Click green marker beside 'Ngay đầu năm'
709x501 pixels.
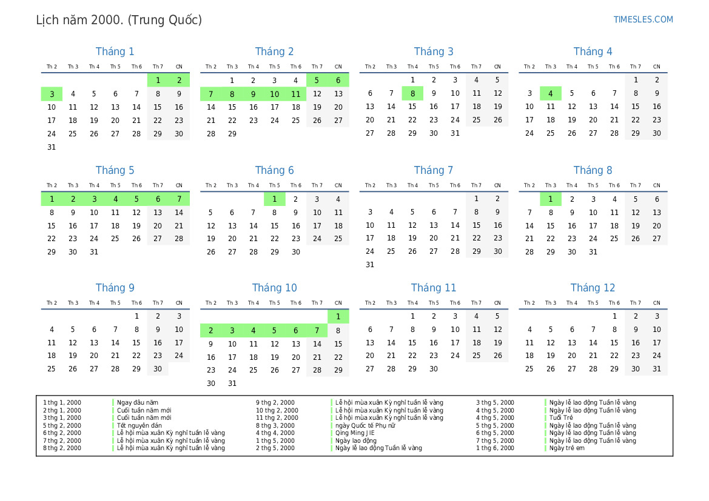(113, 402)
